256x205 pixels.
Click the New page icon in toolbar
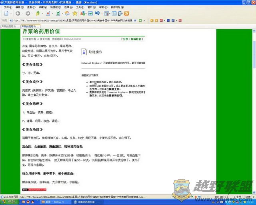6,13
